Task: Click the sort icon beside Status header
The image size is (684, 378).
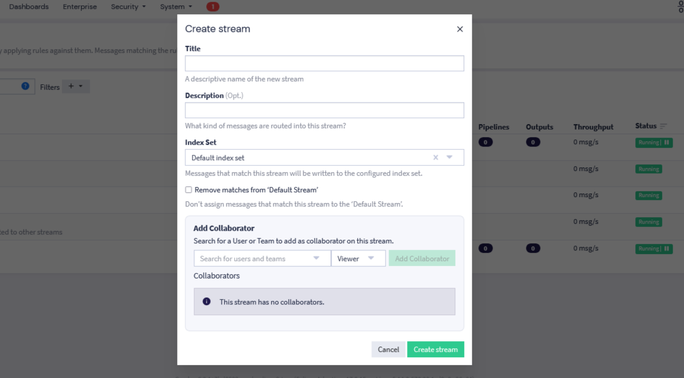Action: pos(663,126)
